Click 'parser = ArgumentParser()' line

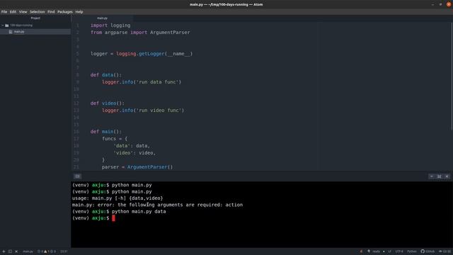click(x=137, y=167)
